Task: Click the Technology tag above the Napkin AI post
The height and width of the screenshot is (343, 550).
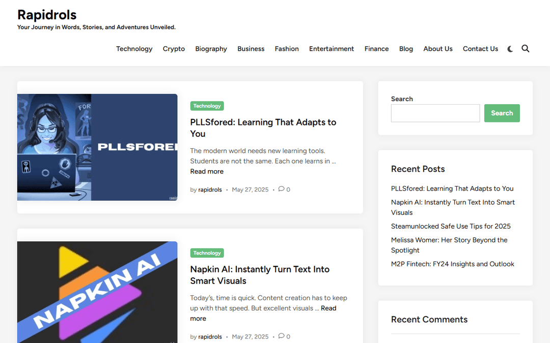Action: [207, 253]
